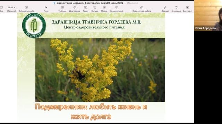Select the Подмаренник orange title text
The height and width of the screenshot is (124, 222).
point(91,112)
